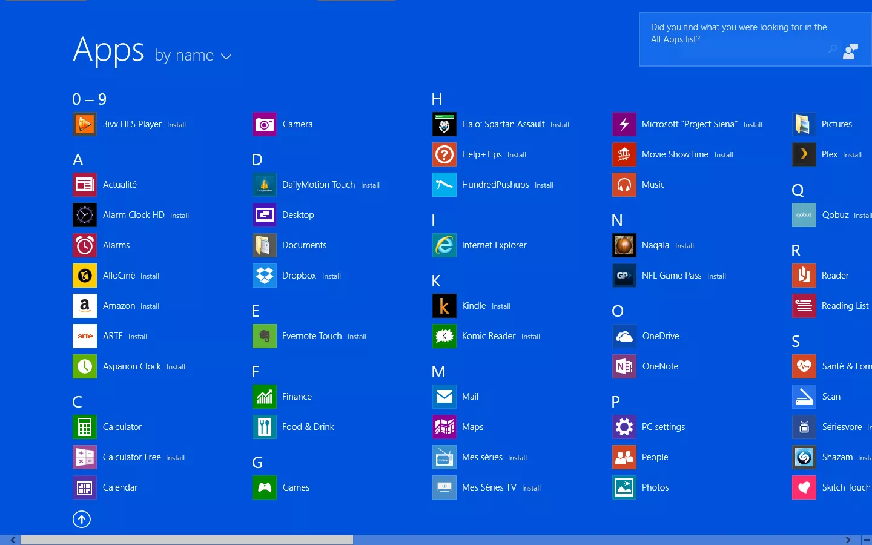Click the Calculator Free label
The width and height of the screenshot is (872, 545).
[x=131, y=457]
